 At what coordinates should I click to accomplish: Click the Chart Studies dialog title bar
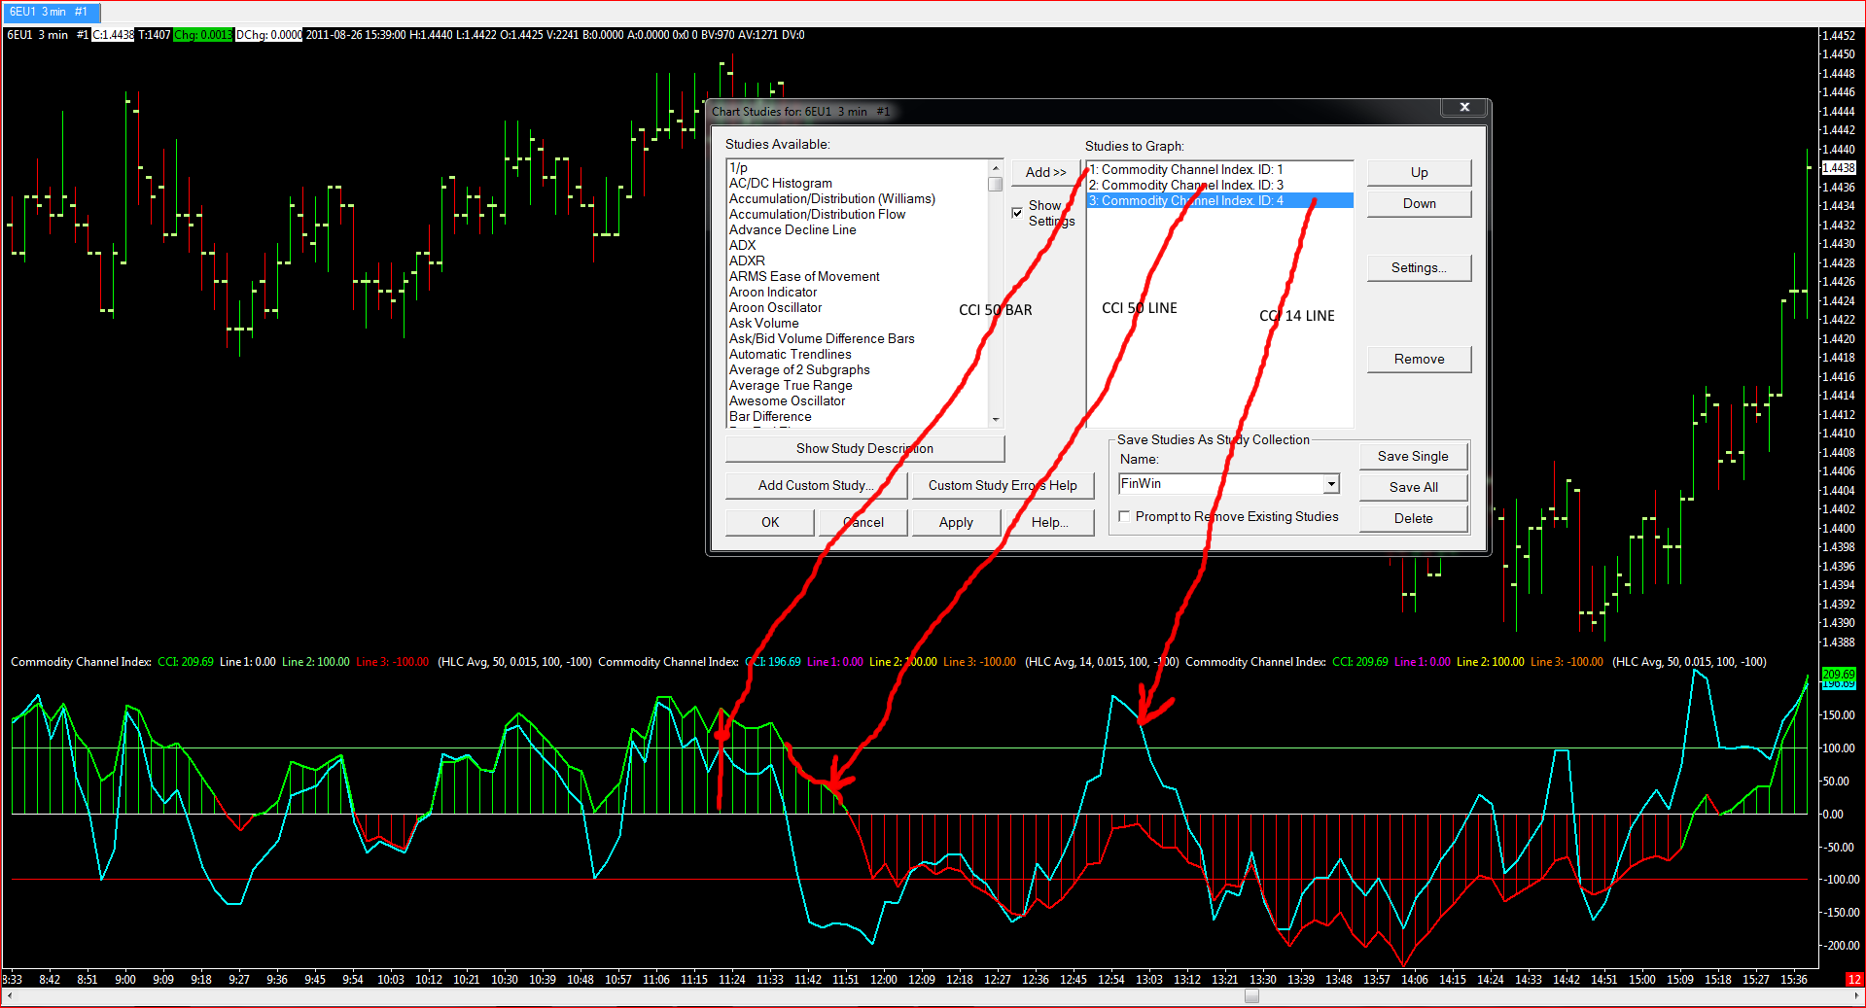click(1074, 111)
